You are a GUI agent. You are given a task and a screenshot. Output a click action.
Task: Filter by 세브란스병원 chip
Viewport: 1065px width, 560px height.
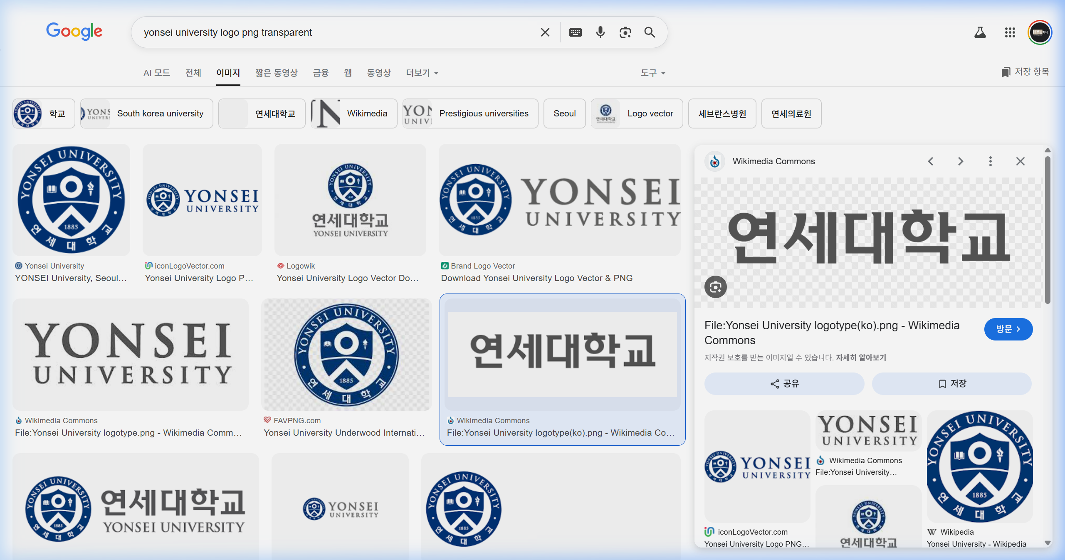722,113
